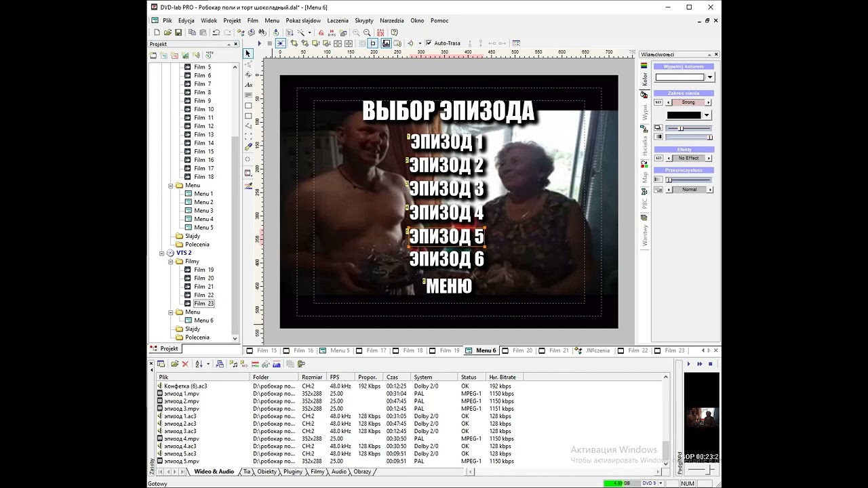
Task: Select the Pluginy assets tab
Action: (x=293, y=471)
